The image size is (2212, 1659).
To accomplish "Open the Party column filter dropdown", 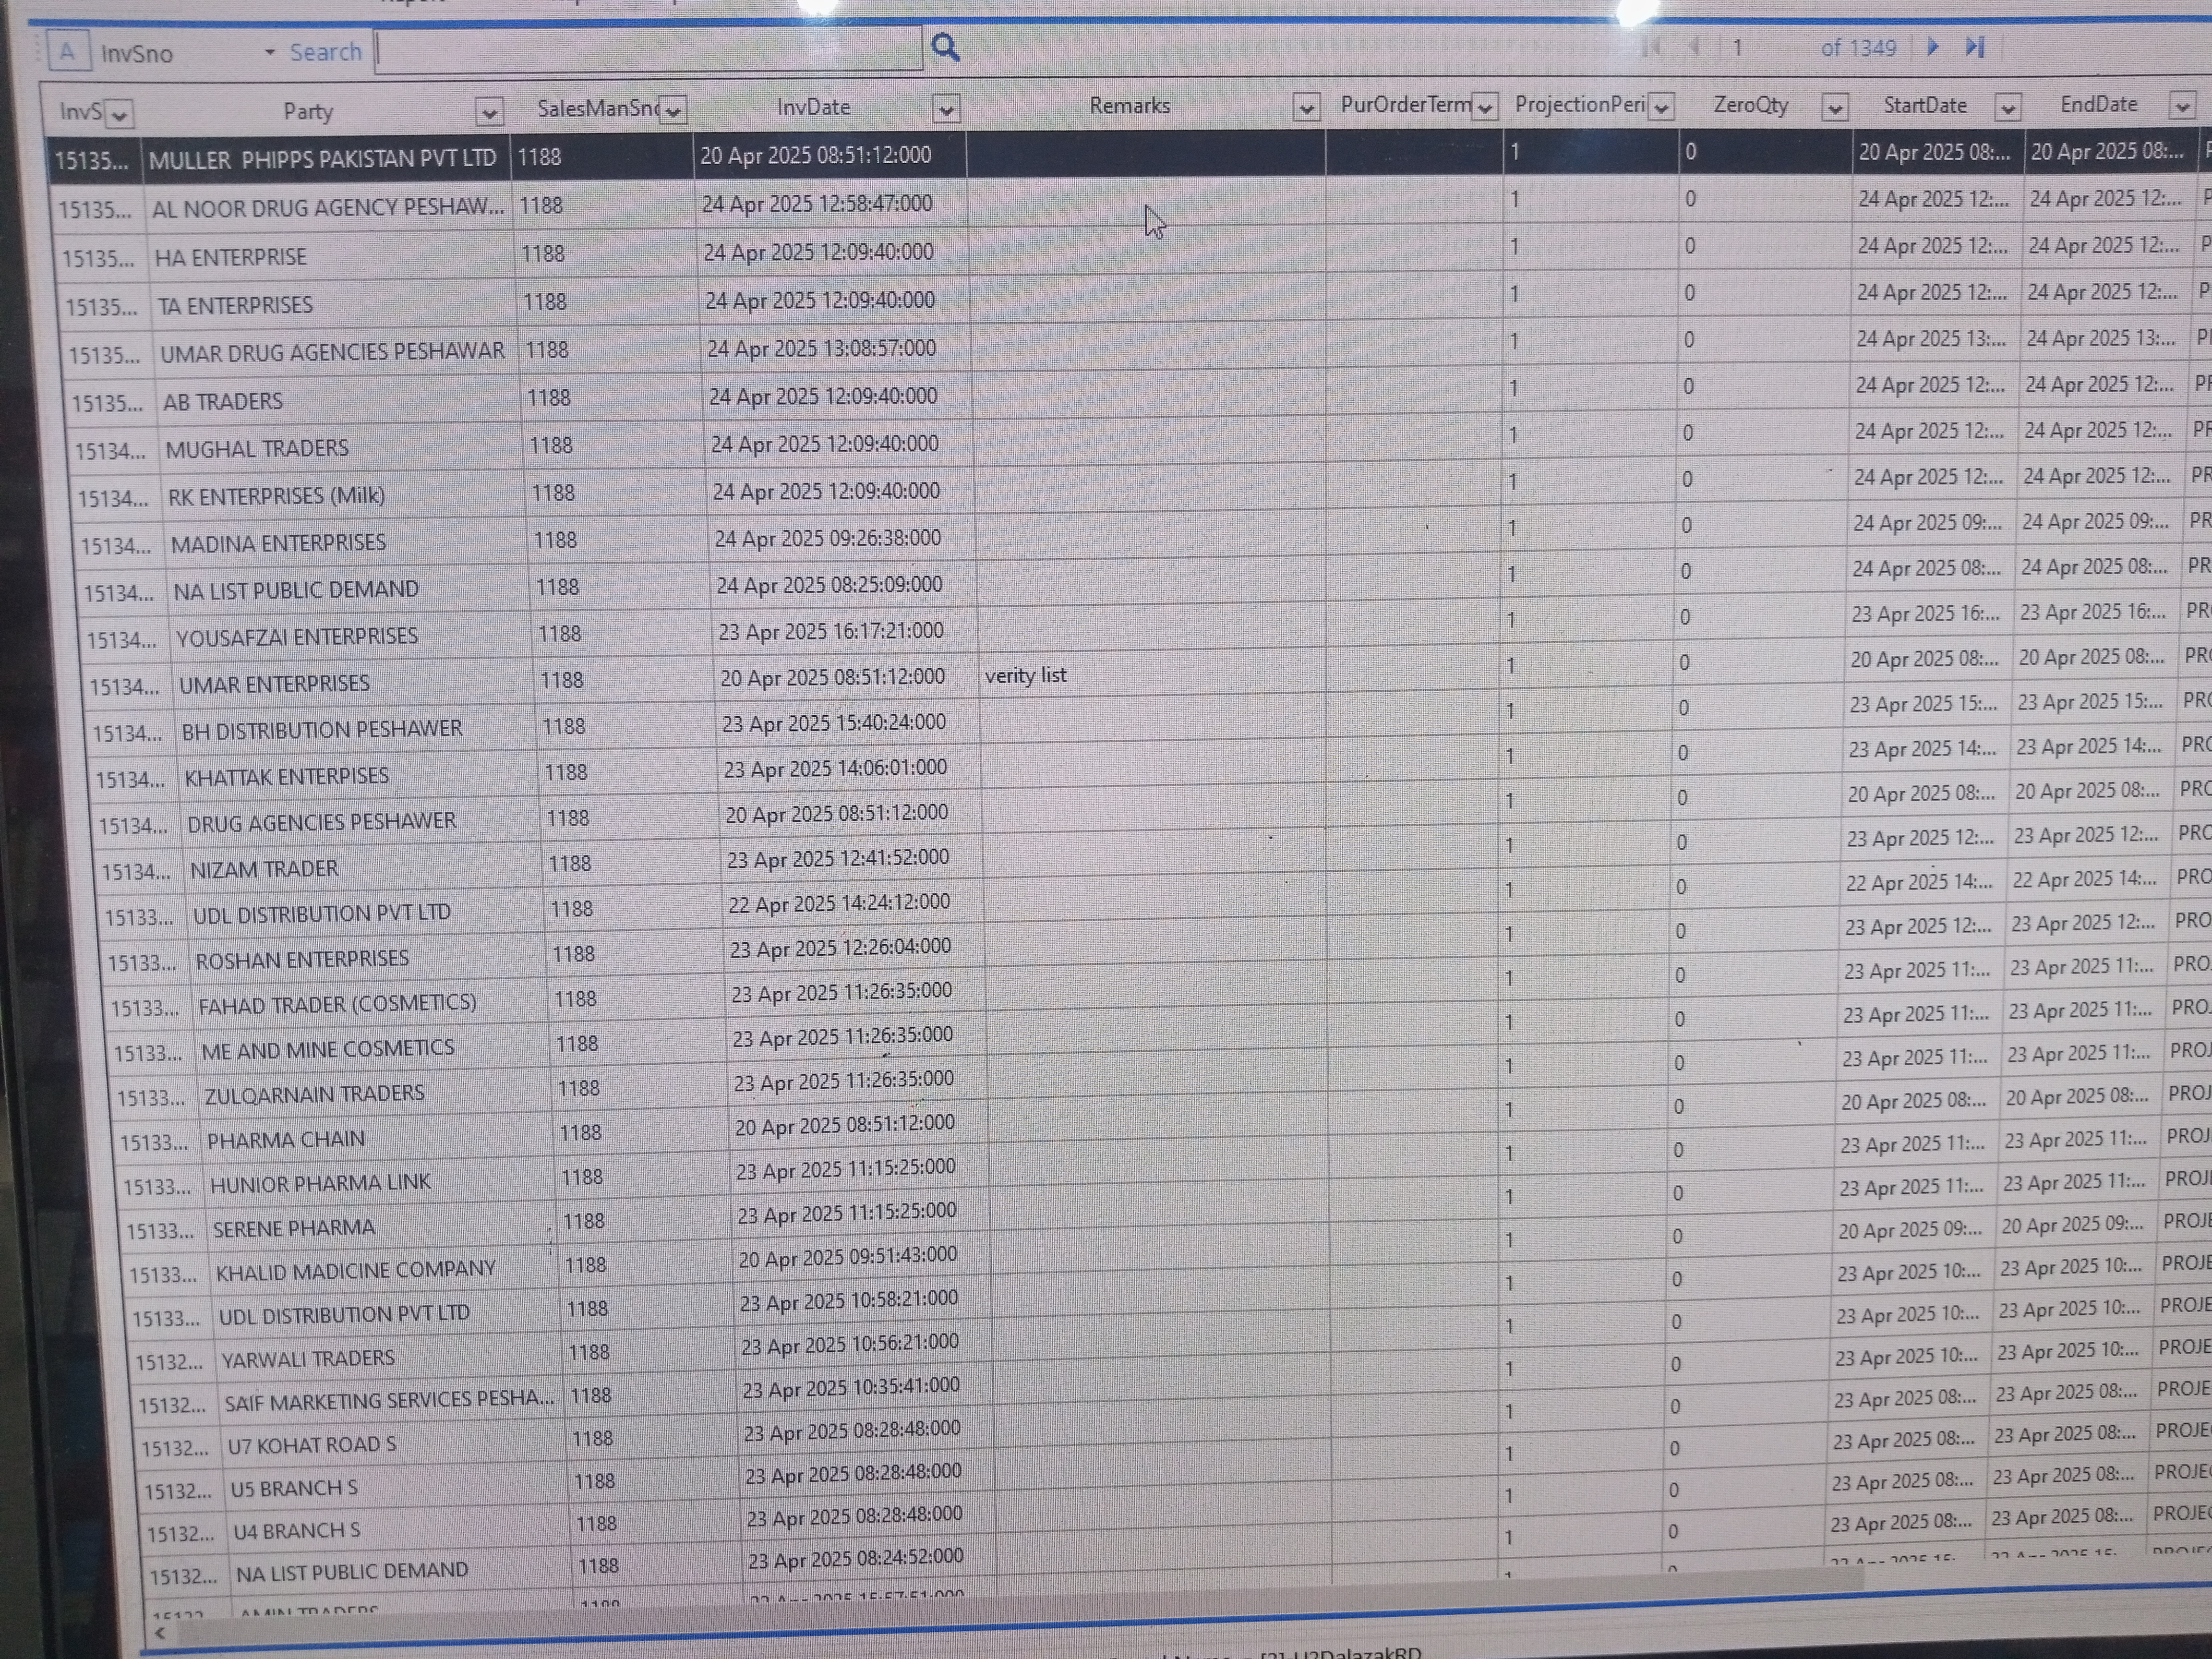I will (x=489, y=113).
